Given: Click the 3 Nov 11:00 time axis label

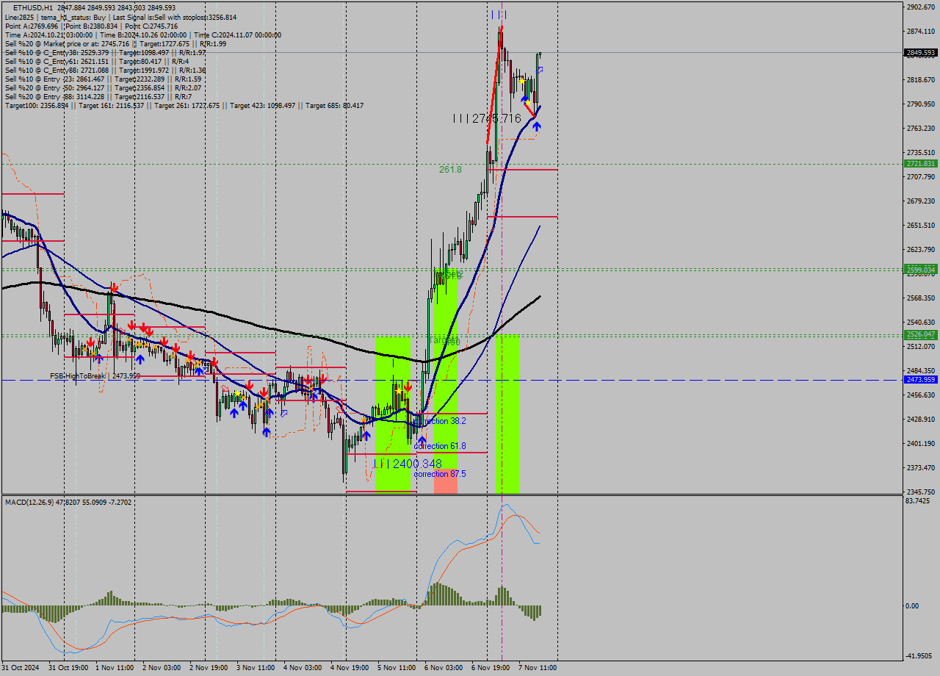Looking at the screenshot, I should (x=256, y=668).
